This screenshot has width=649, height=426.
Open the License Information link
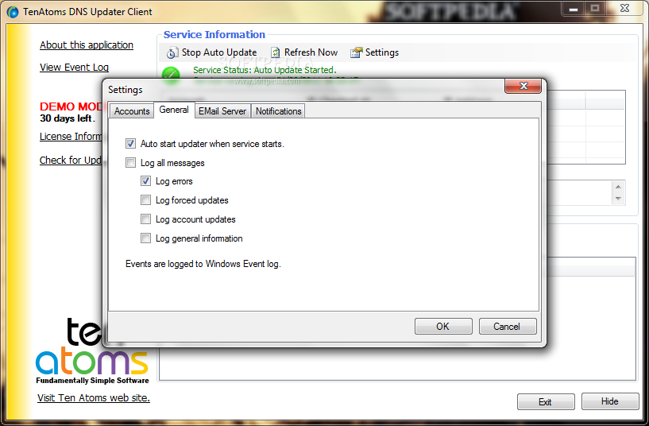click(x=71, y=136)
